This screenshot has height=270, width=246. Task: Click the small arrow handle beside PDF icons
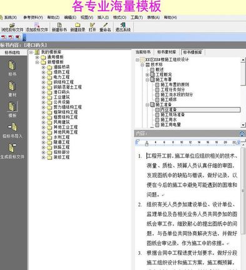(24, 38)
